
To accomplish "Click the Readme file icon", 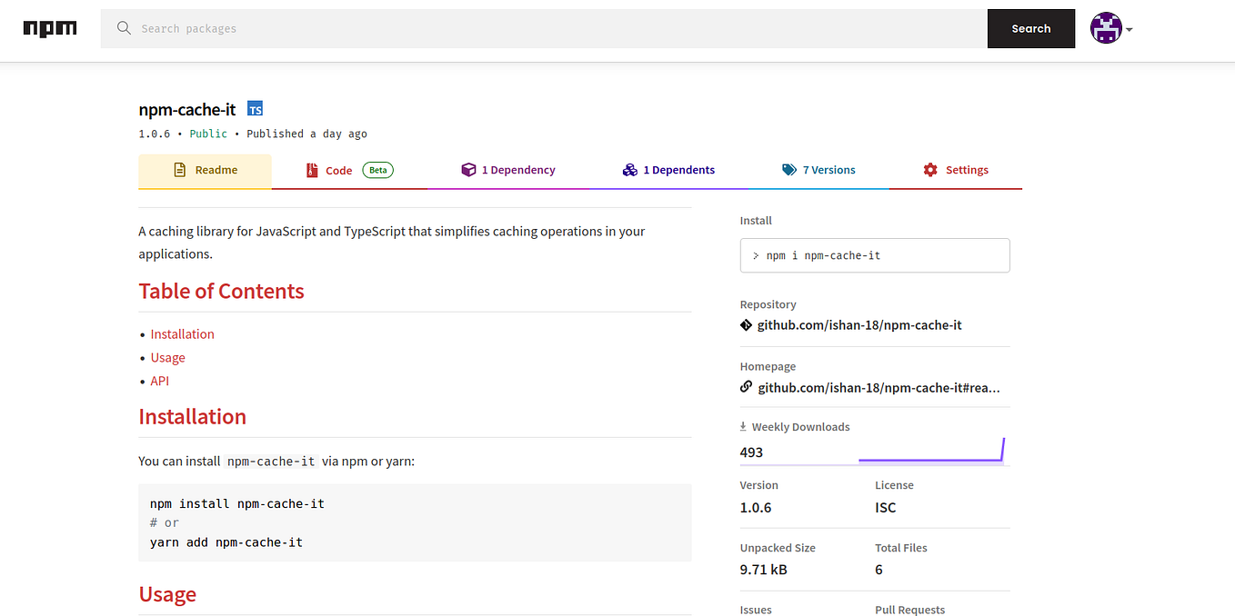I will 179,170.
